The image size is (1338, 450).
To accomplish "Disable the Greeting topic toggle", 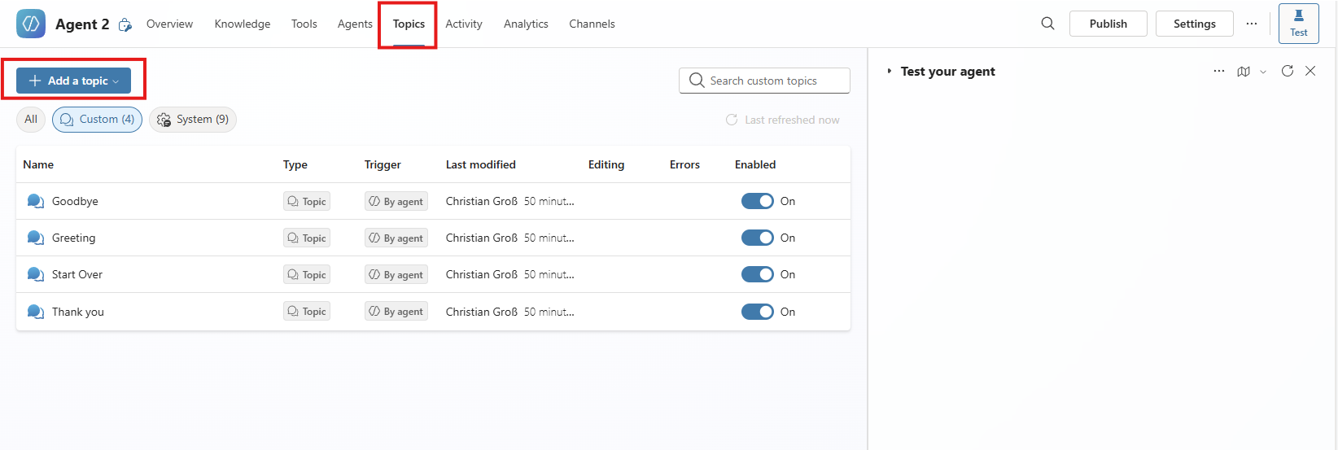I will coord(758,238).
